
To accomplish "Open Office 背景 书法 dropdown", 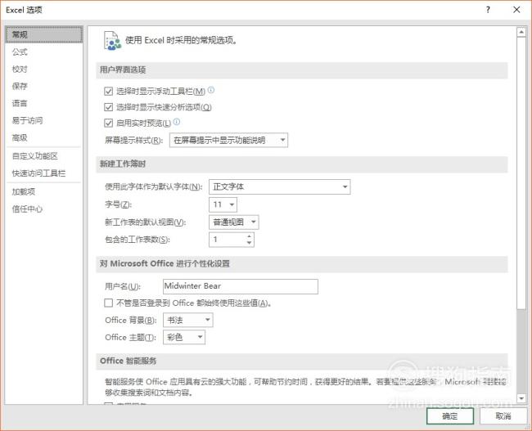I will [x=188, y=320].
